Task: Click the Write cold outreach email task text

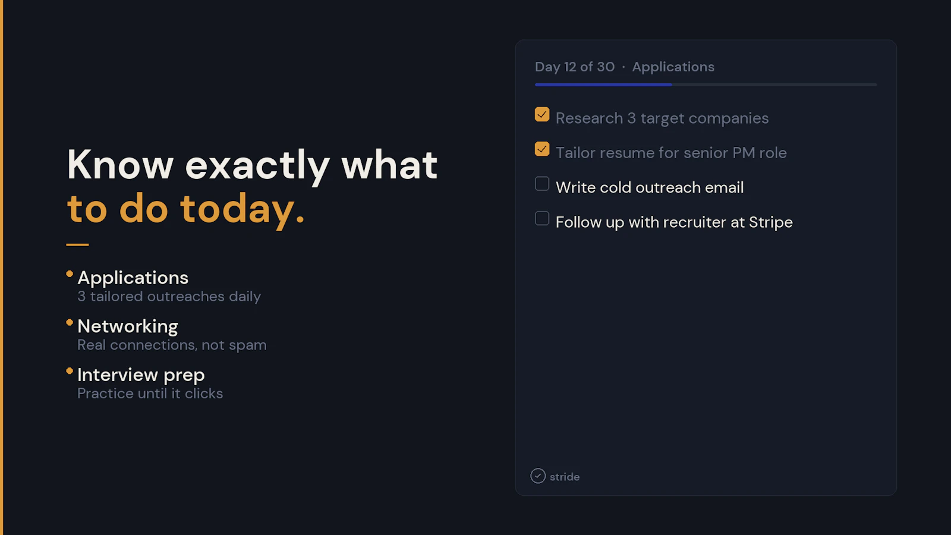Action: point(650,188)
